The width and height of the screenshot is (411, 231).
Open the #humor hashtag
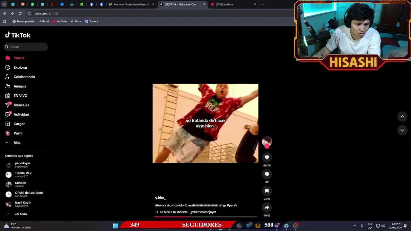pyautogui.click(x=161, y=205)
